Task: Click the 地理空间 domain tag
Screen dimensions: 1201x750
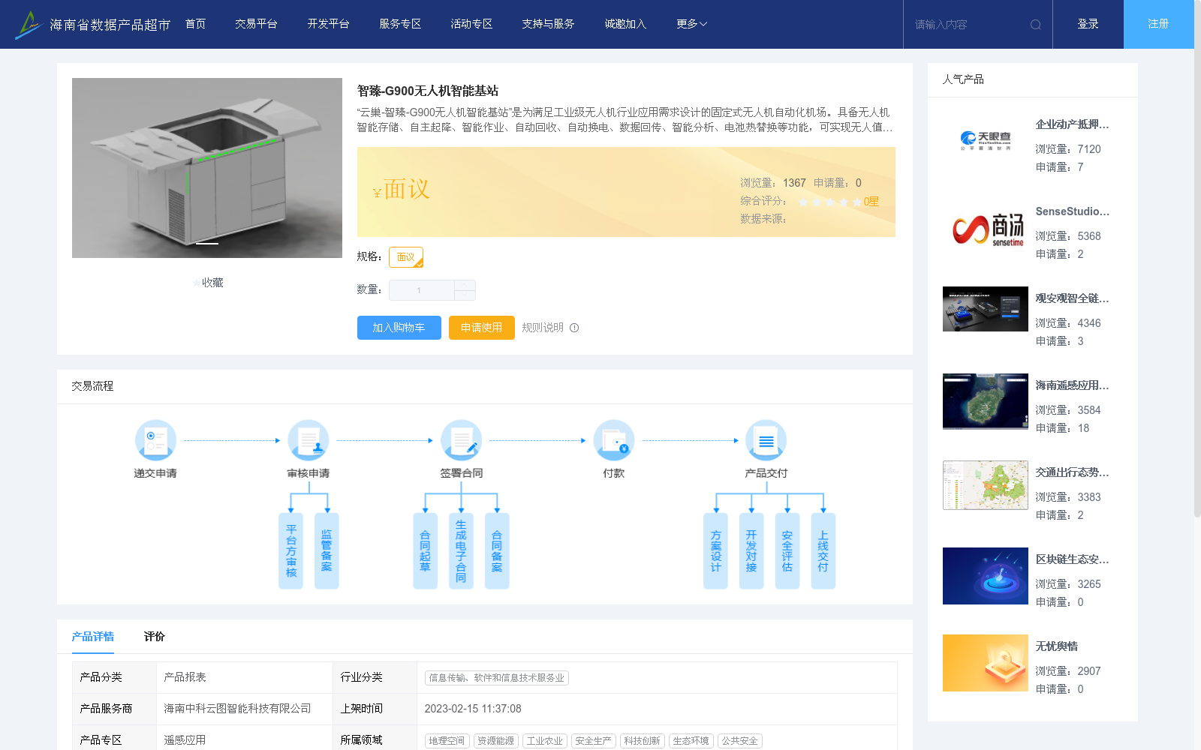Action: pos(447,741)
